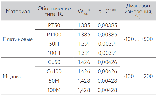This screenshot has width=157, height=96.
Task: Select the PT100 cell
Action: (54, 35)
